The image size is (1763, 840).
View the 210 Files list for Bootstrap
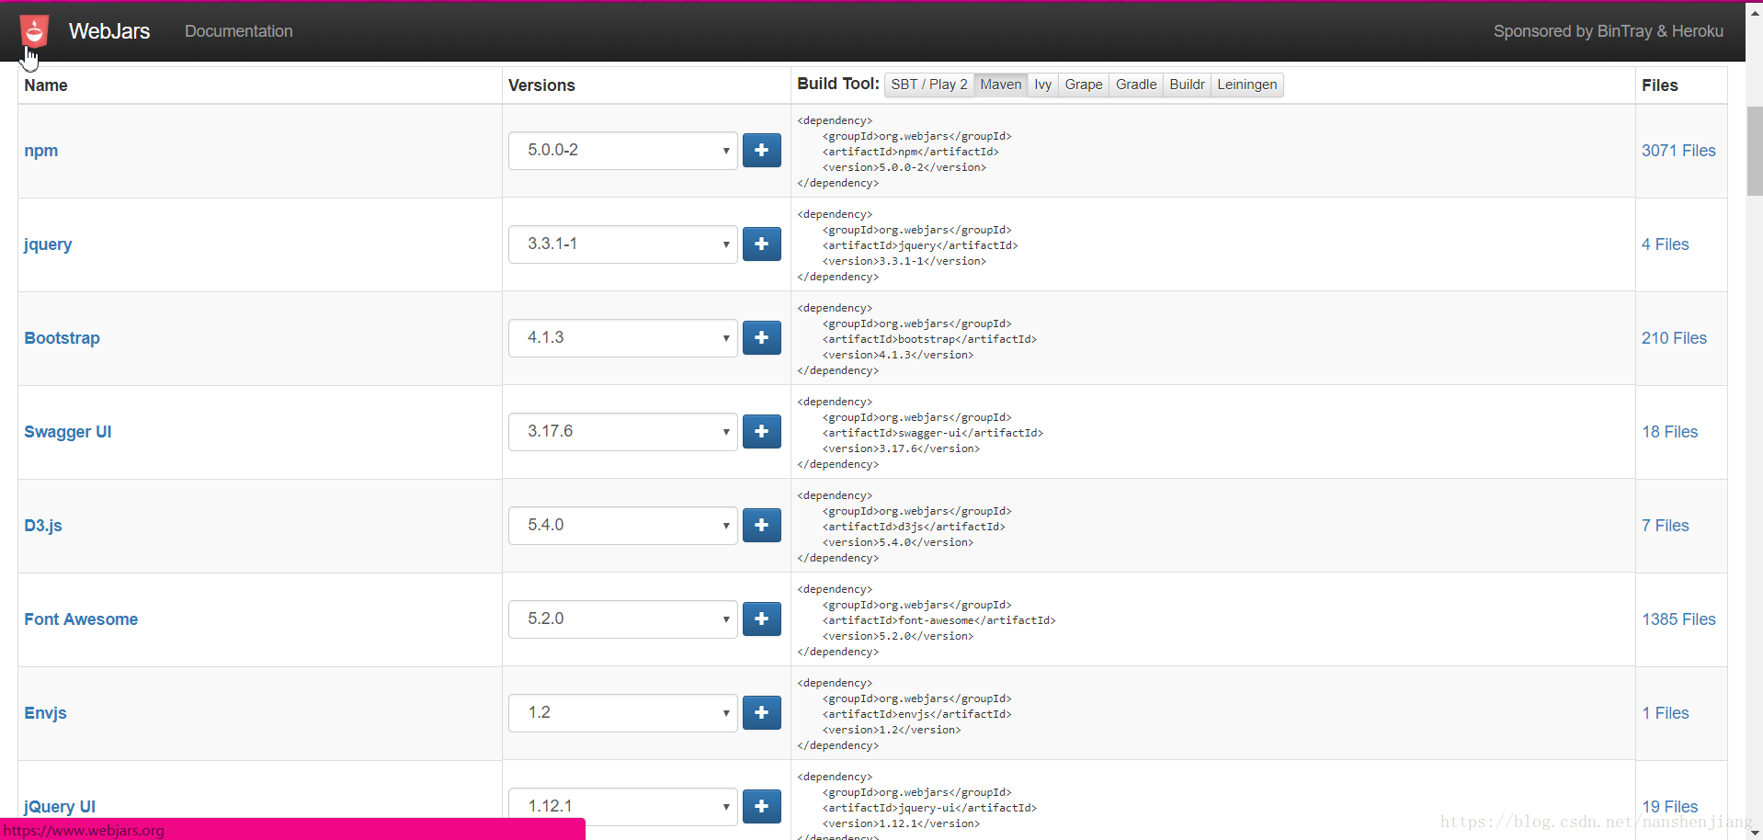(x=1674, y=338)
